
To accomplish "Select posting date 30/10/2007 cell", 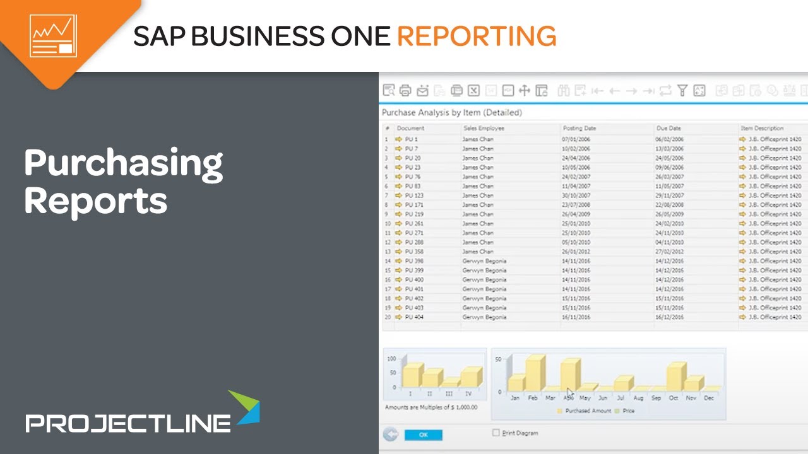I will (607, 195).
